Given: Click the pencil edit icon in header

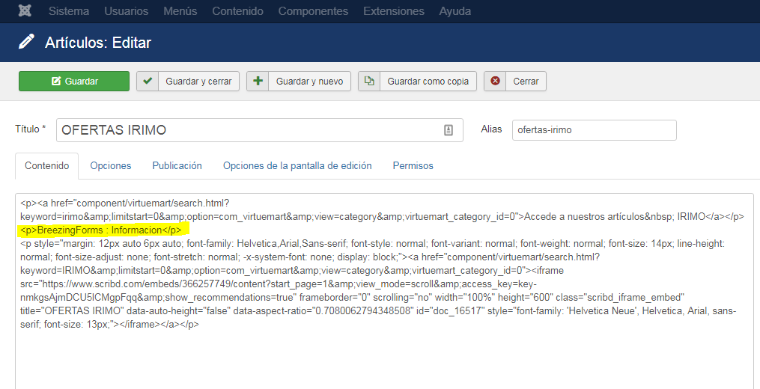Looking at the screenshot, I should click(x=26, y=42).
